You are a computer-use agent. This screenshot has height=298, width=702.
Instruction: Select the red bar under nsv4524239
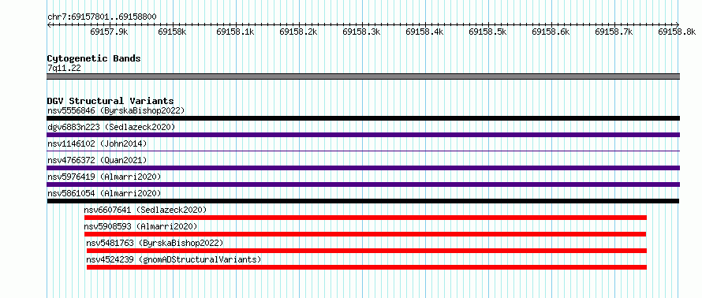[367, 267]
